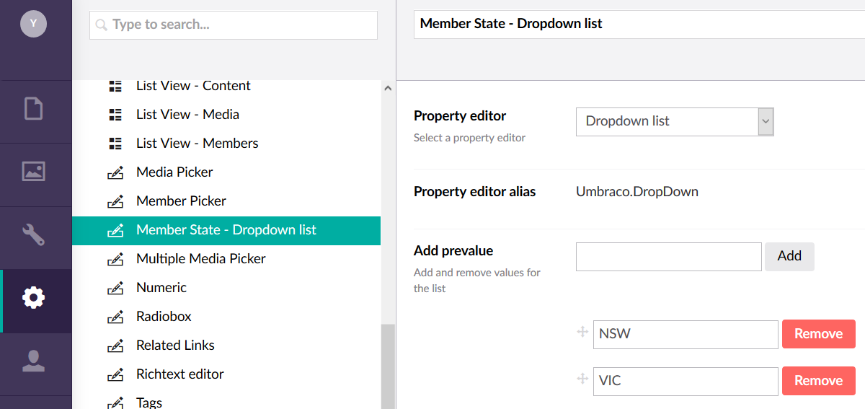This screenshot has width=865, height=409.
Task: Click the tree panel scrollbar thumb
Action: tap(388, 366)
